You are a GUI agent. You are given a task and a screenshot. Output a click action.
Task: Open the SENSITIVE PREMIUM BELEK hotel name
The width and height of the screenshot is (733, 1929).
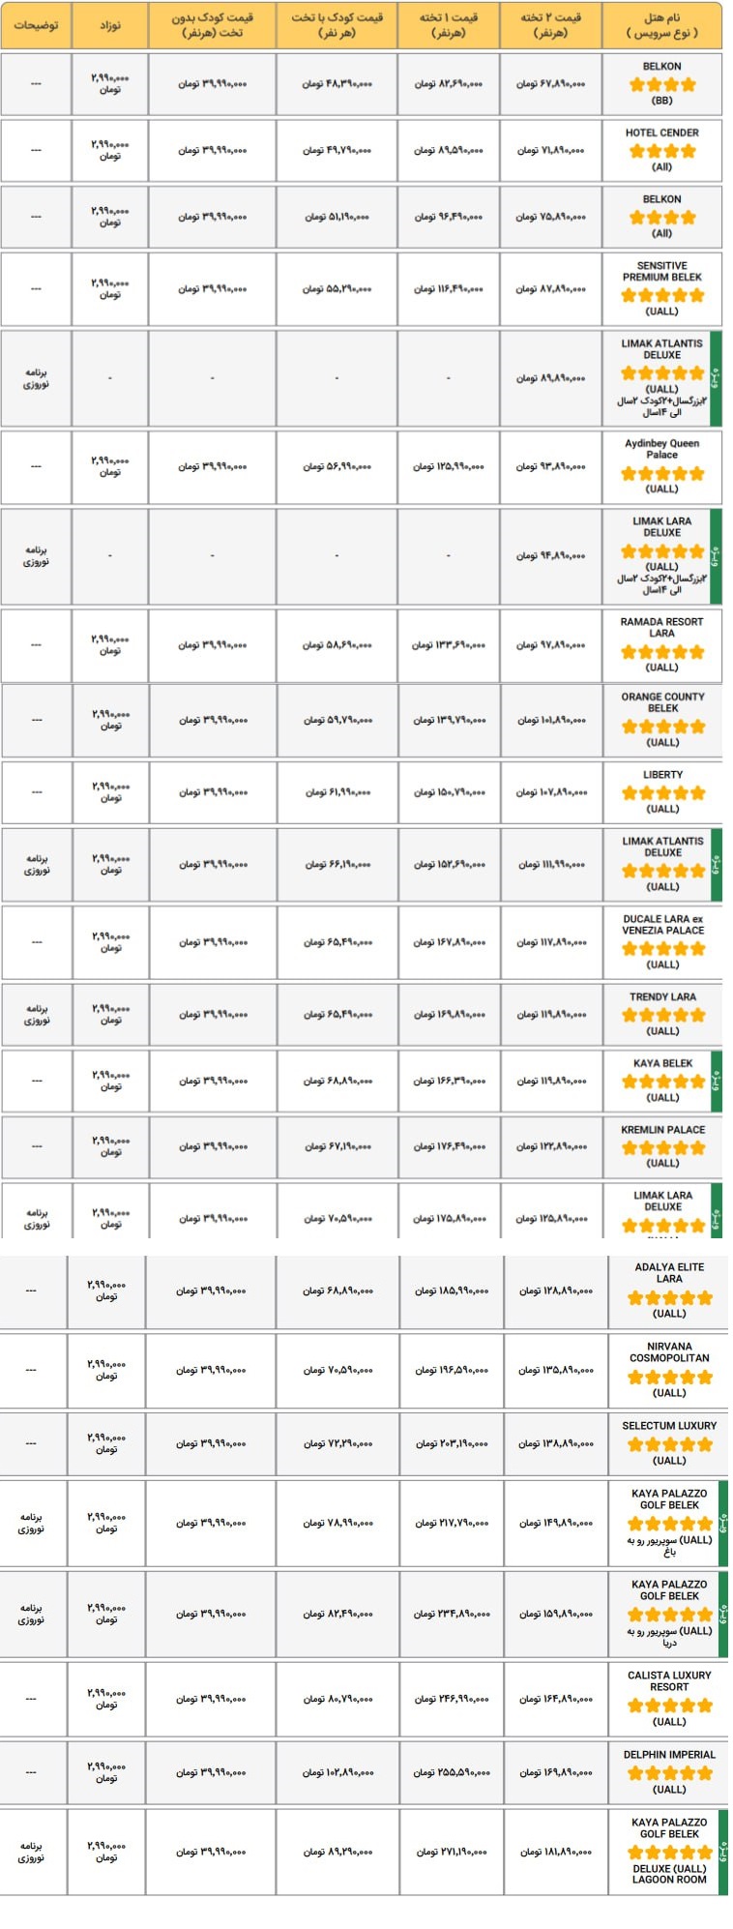click(662, 271)
